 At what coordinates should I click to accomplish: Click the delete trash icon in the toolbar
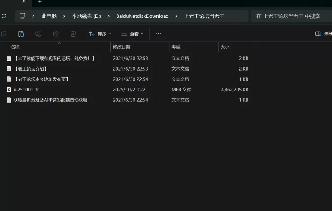[73, 34]
